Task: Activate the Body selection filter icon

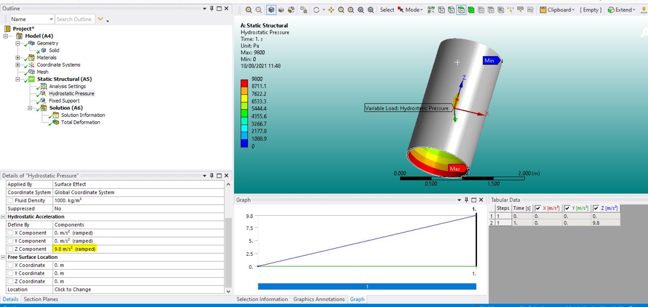Action: click(x=471, y=10)
